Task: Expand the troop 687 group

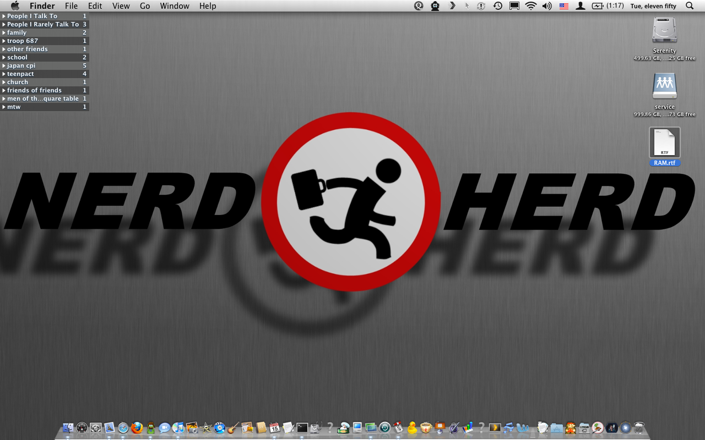Action: coord(4,41)
